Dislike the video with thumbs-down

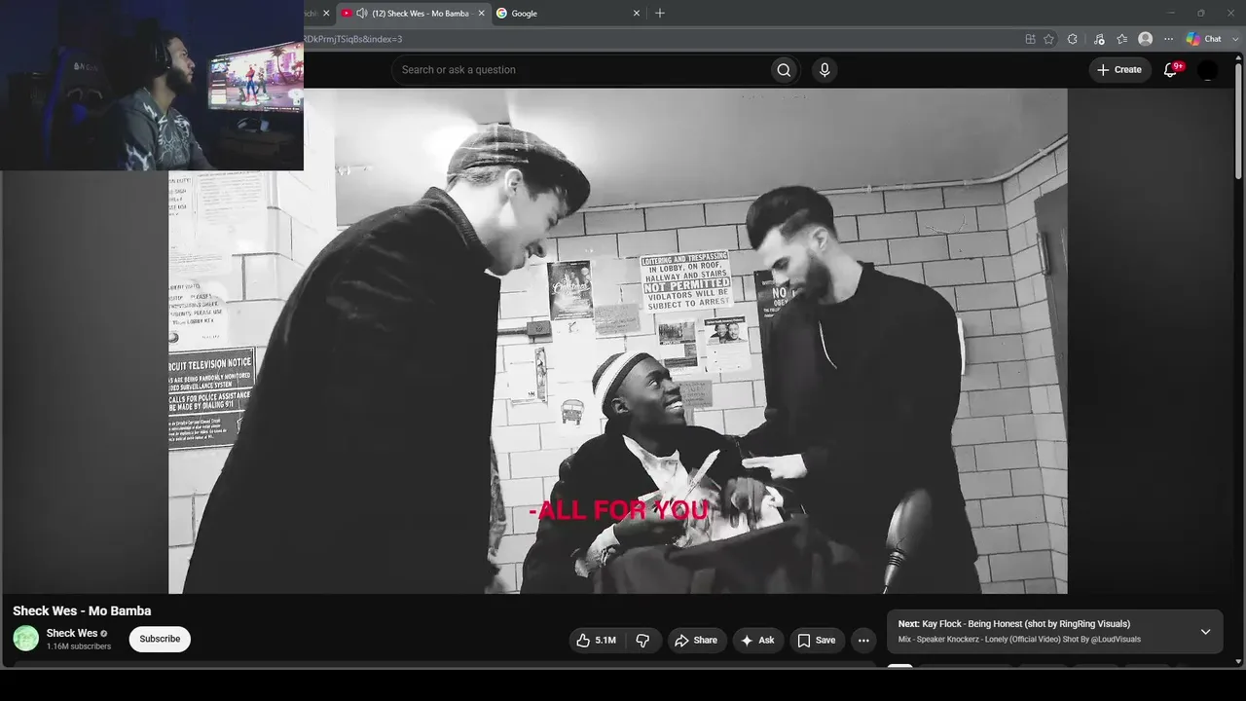(642, 640)
